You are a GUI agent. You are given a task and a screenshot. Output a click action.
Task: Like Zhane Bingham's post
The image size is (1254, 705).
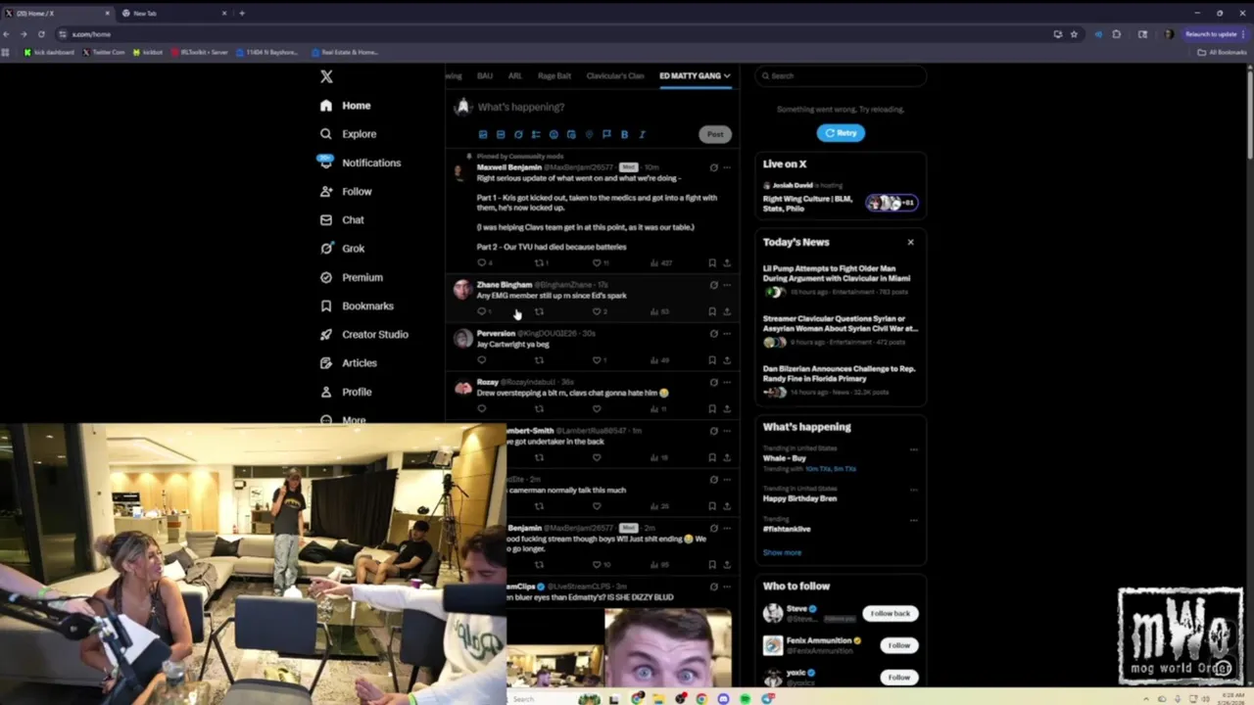click(597, 311)
